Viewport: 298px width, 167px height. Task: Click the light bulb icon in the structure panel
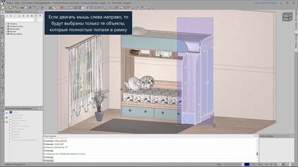click(x=36, y=16)
